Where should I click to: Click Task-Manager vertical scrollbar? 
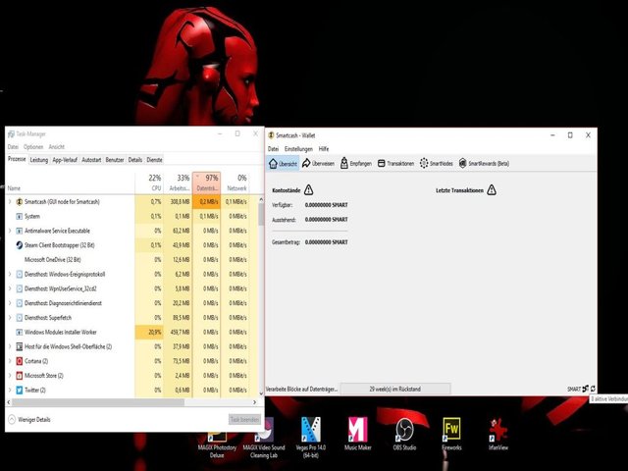coord(261,214)
